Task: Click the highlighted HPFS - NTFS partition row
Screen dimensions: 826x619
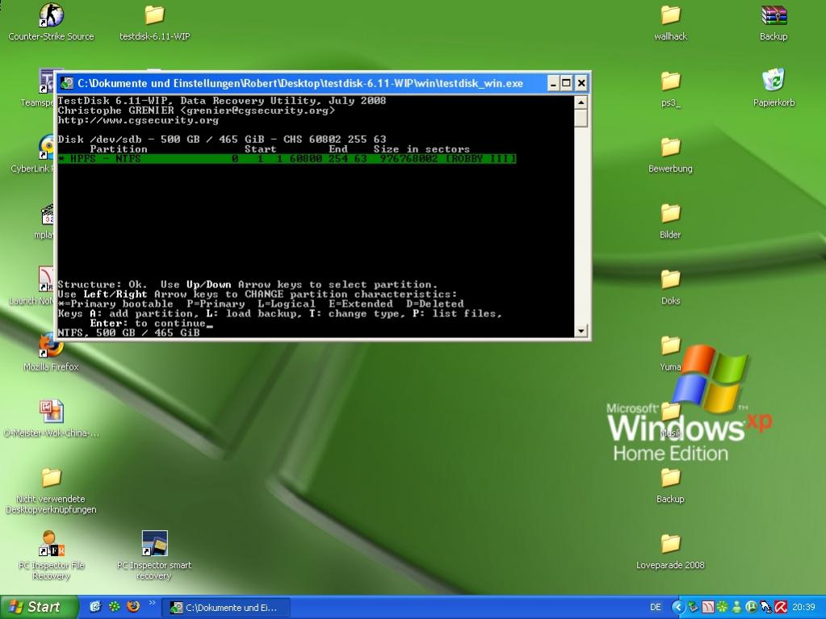Action: click(287, 158)
